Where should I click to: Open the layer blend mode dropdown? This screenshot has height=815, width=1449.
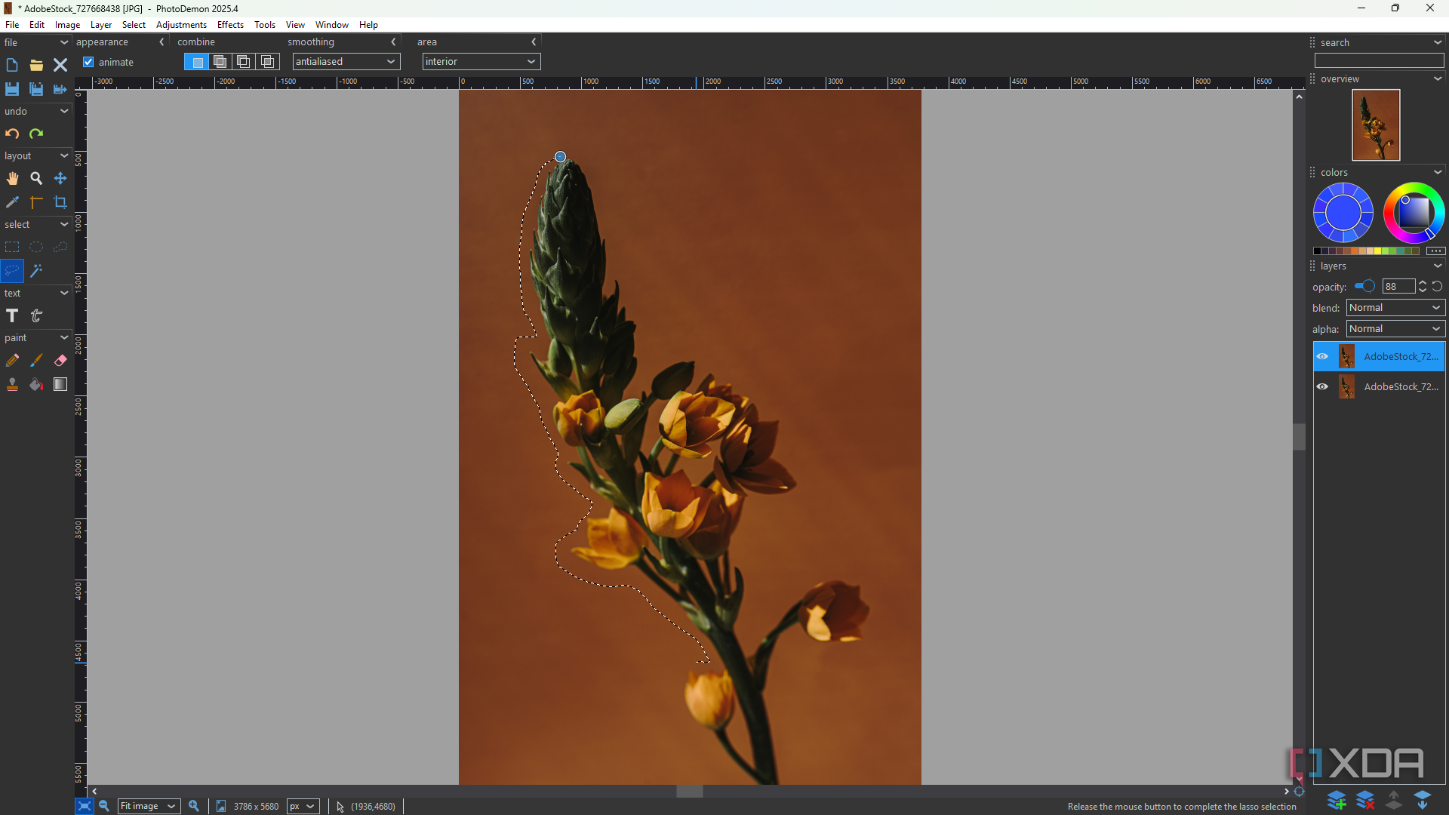point(1395,308)
